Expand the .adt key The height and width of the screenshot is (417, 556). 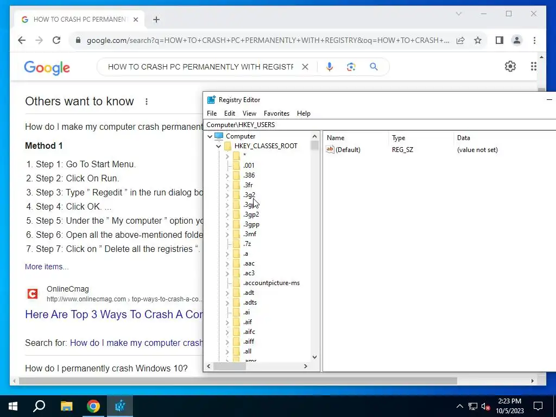coord(228,293)
